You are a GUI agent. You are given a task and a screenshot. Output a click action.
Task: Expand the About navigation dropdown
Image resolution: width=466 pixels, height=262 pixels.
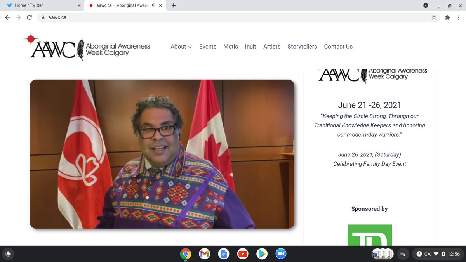tap(181, 47)
